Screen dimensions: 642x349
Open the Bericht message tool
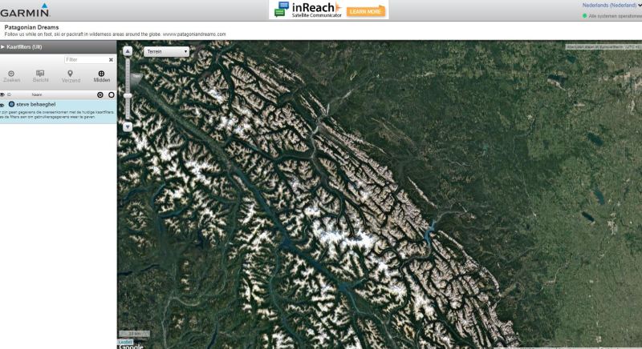pyautogui.click(x=40, y=74)
